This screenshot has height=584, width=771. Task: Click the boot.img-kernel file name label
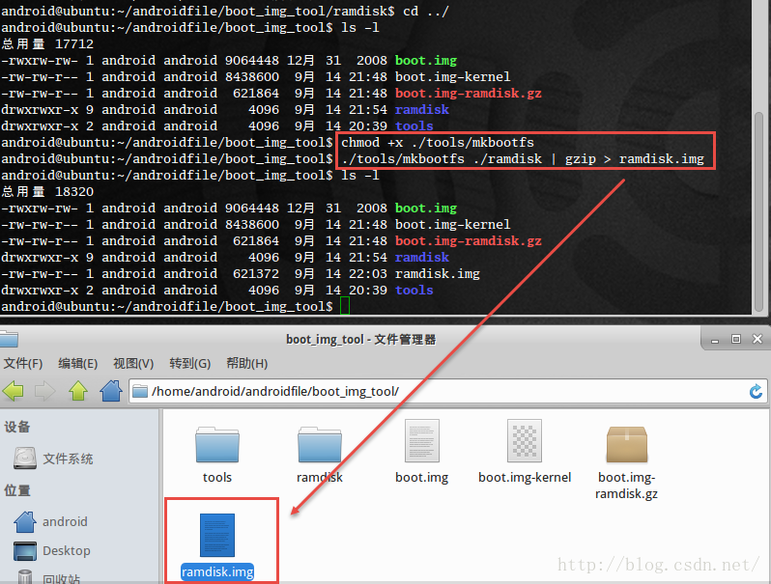pos(525,478)
